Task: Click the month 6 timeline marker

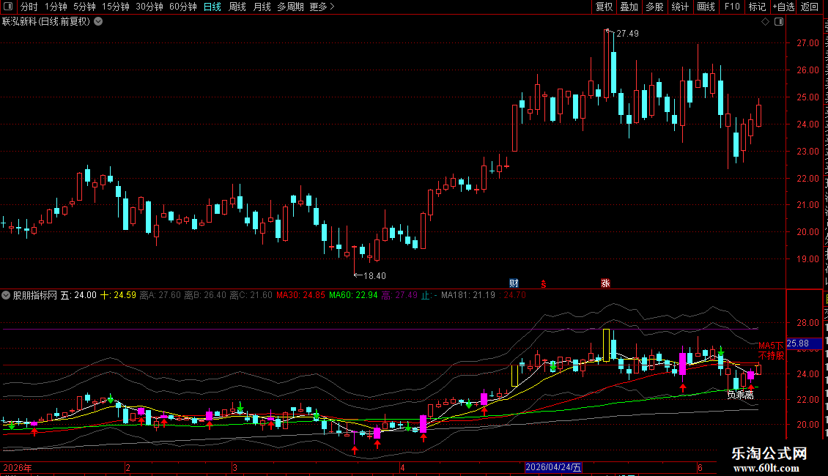Action: tap(700, 467)
